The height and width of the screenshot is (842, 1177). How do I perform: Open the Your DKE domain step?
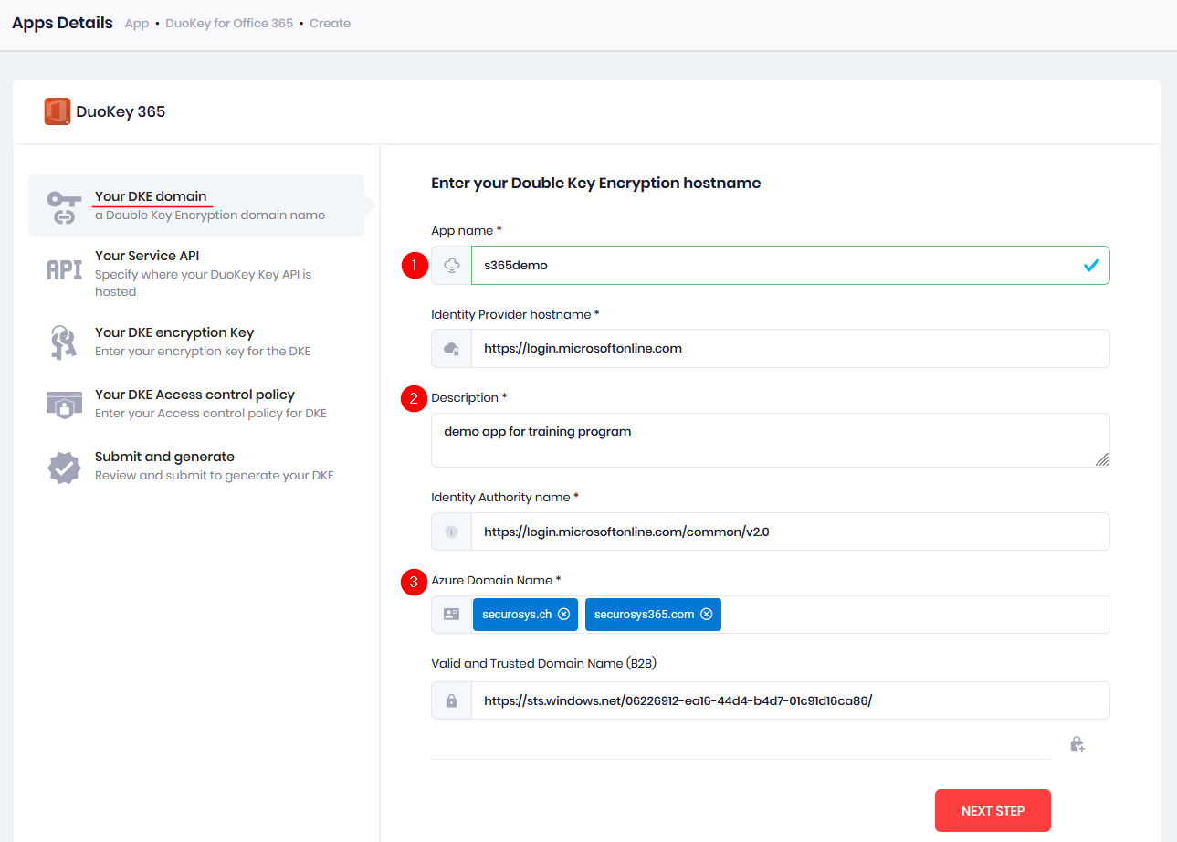[x=196, y=205]
